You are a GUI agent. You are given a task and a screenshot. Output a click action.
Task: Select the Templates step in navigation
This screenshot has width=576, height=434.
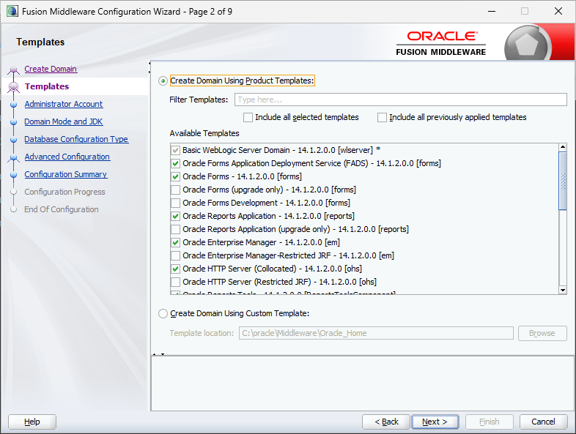pyautogui.click(x=47, y=86)
